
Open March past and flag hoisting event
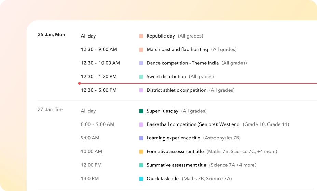pyautogui.click(x=177, y=49)
